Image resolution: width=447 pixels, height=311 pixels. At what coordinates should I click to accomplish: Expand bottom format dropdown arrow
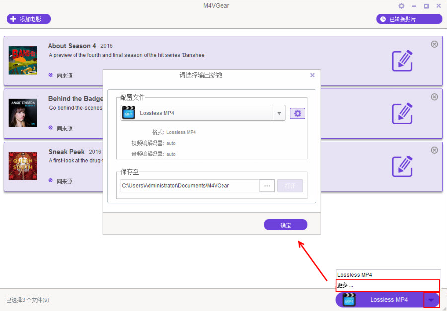click(x=431, y=300)
